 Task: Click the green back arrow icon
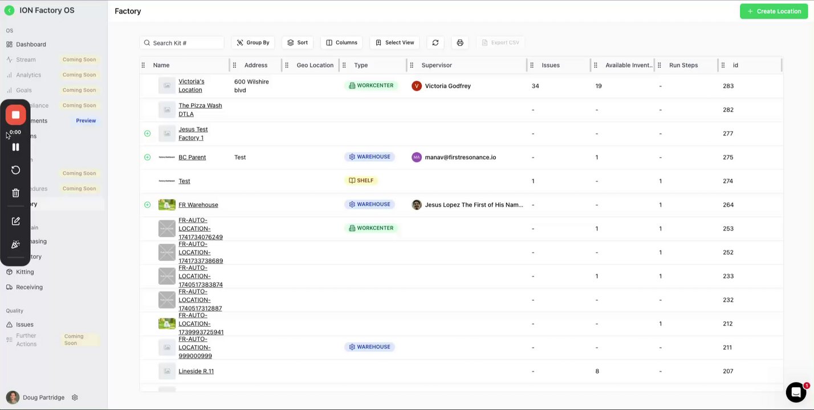tap(9, 10)
